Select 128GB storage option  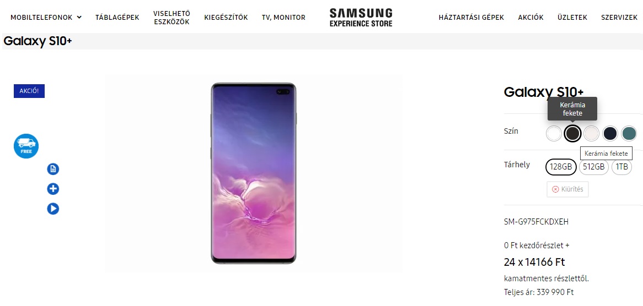[x=561, y=167]
